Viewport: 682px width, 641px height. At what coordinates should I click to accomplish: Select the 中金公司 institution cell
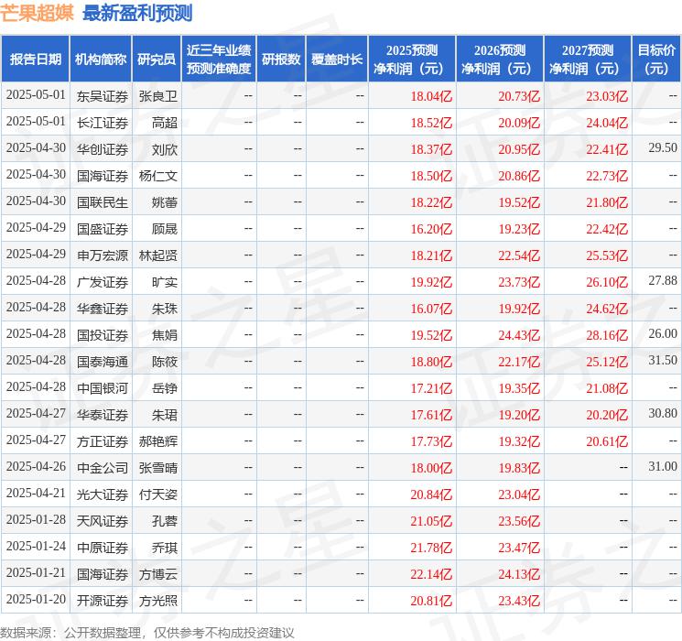[x=103, y=468]
